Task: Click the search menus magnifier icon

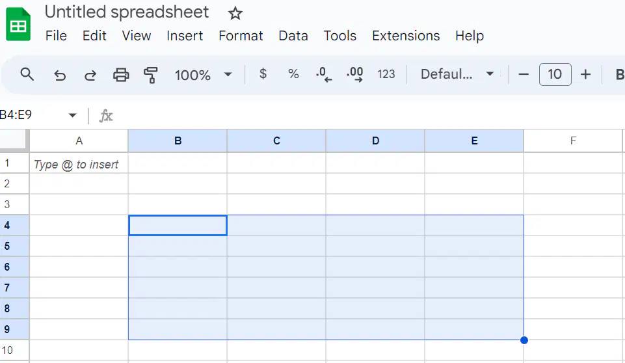Action: 27,74
